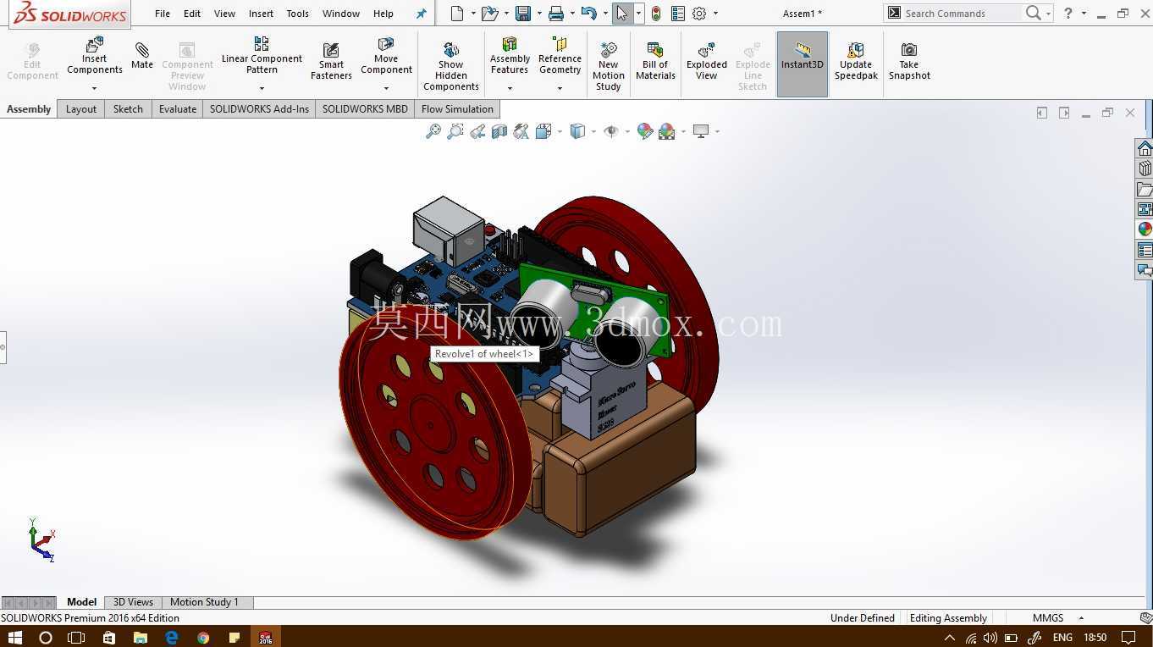1153x647 pixels.
Task: Open SOLIDWORKS Add-Ins tab
Action: pos(259,109)
